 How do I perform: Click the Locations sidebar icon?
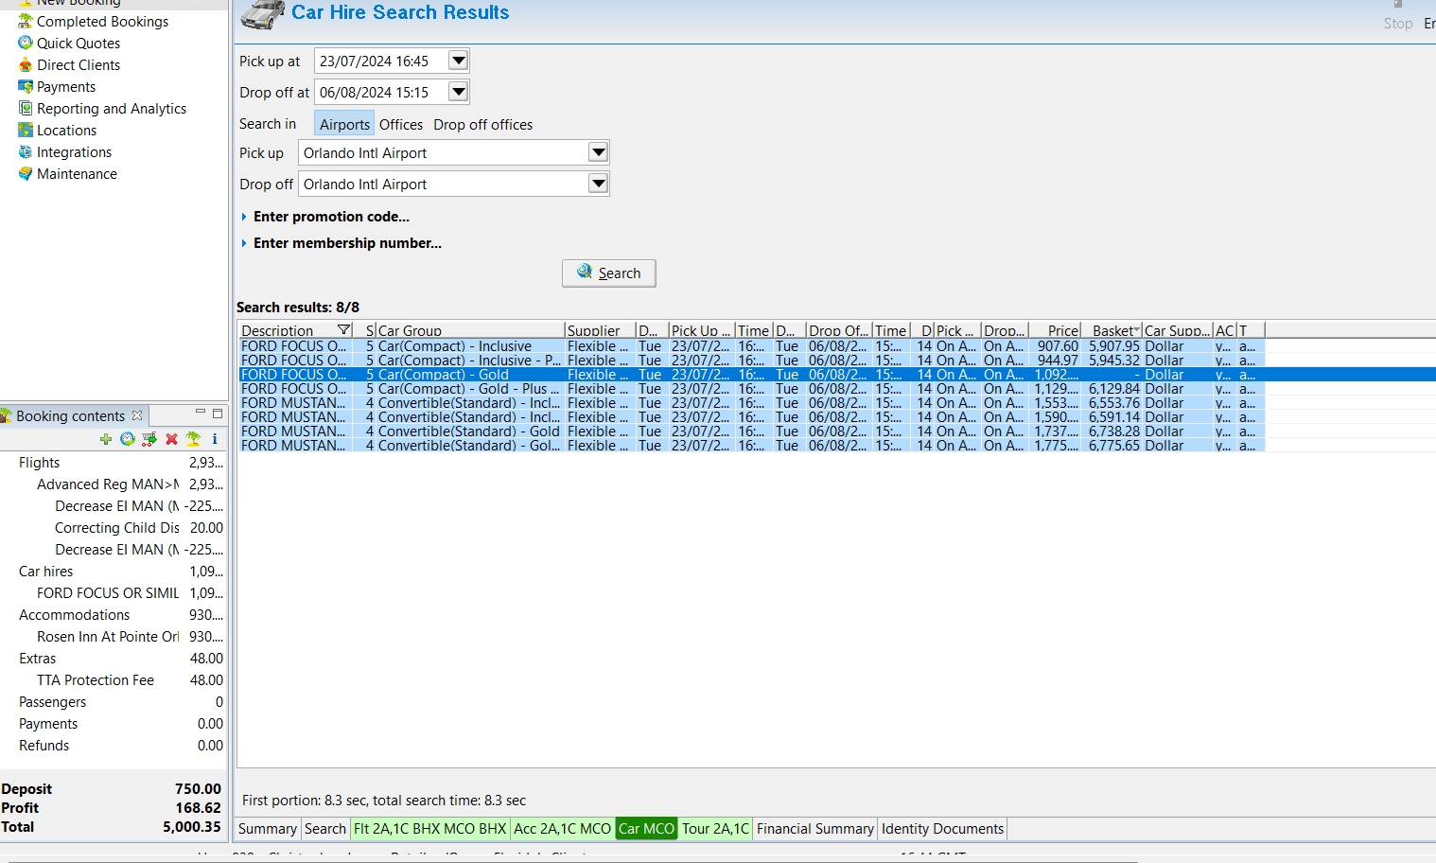tap(26, 130)
